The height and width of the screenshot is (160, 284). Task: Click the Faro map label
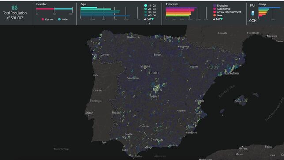[104, 143]
